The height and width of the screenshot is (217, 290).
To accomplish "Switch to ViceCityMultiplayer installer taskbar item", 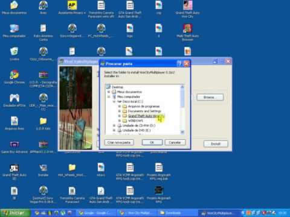I will [219, 213].
